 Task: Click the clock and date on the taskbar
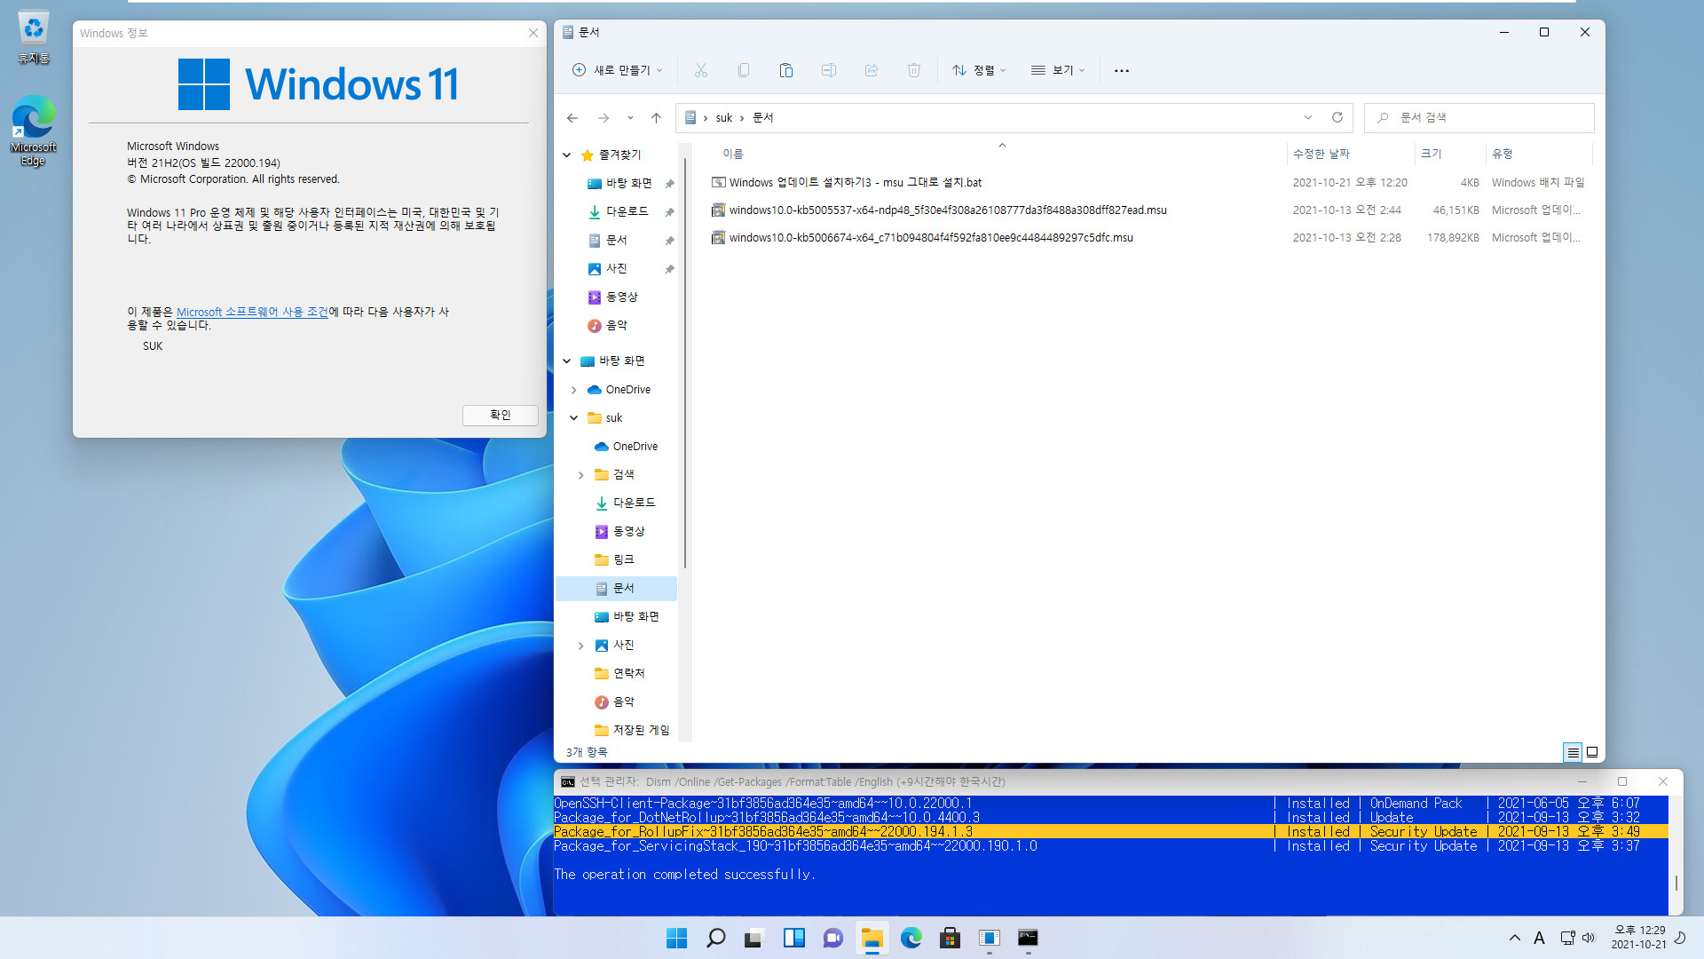click(1638, 938)
